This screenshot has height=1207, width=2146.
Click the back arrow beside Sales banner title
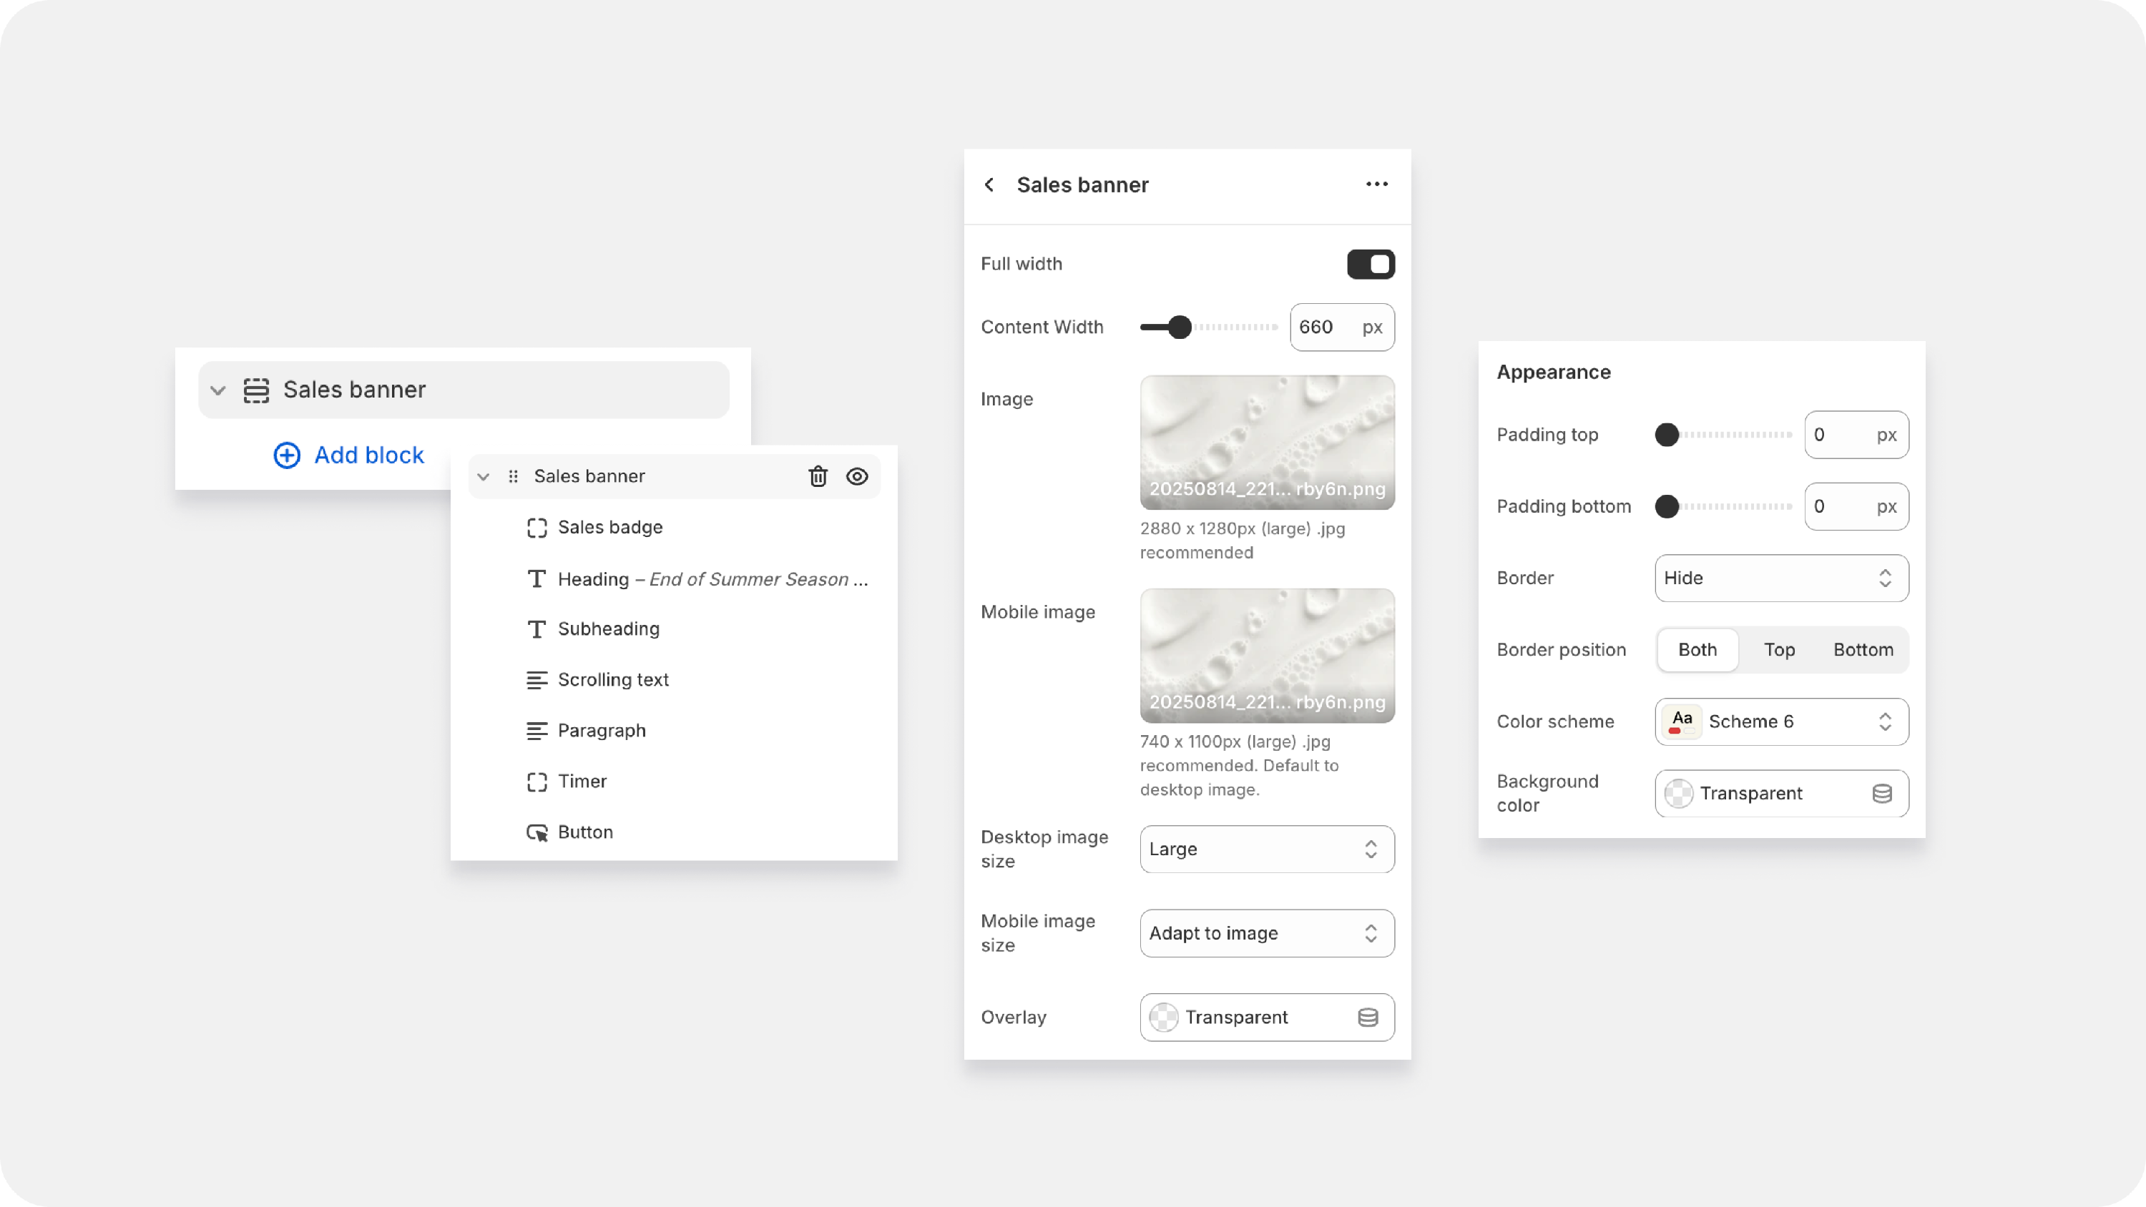point(989,185)
